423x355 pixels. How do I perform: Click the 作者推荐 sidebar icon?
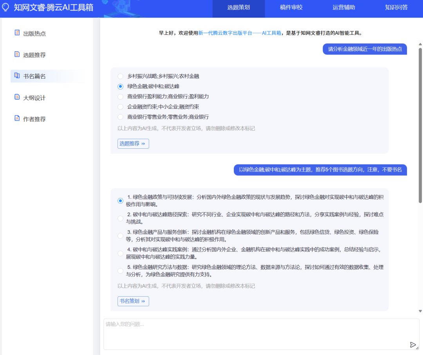point(17,118)
